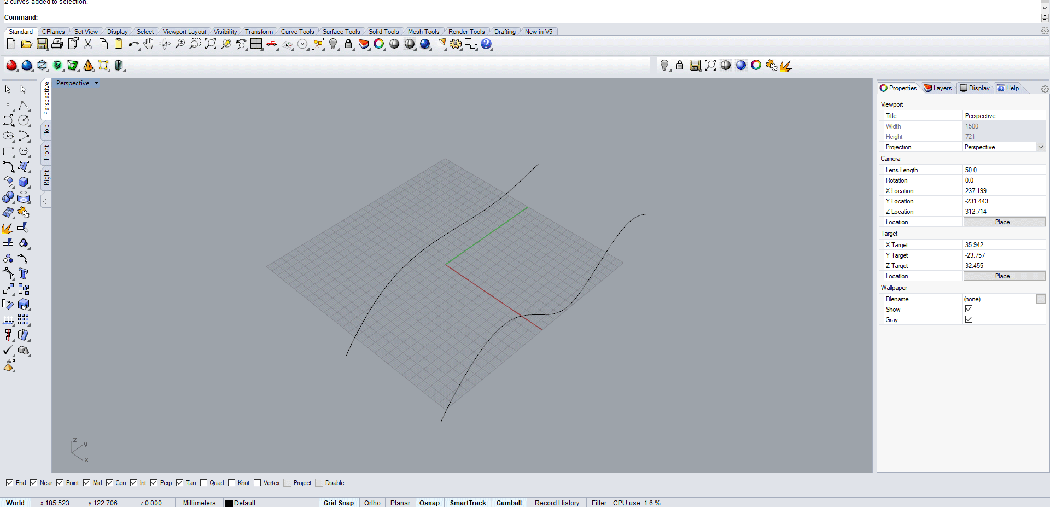This screenshot has height=507, width=1050.
Task: Select the Text tool in the sidebar
Action: 24,273
